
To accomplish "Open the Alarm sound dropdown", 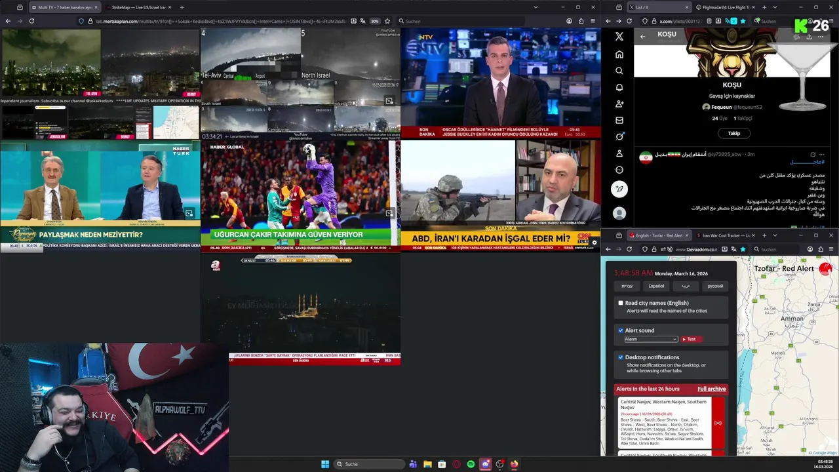I will click(651, 339).
